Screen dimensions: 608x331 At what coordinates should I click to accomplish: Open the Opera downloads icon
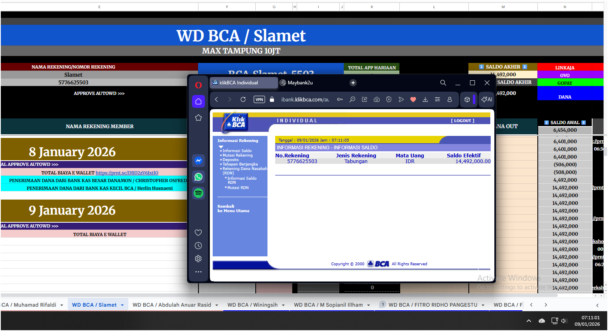(x=425, y=99)
